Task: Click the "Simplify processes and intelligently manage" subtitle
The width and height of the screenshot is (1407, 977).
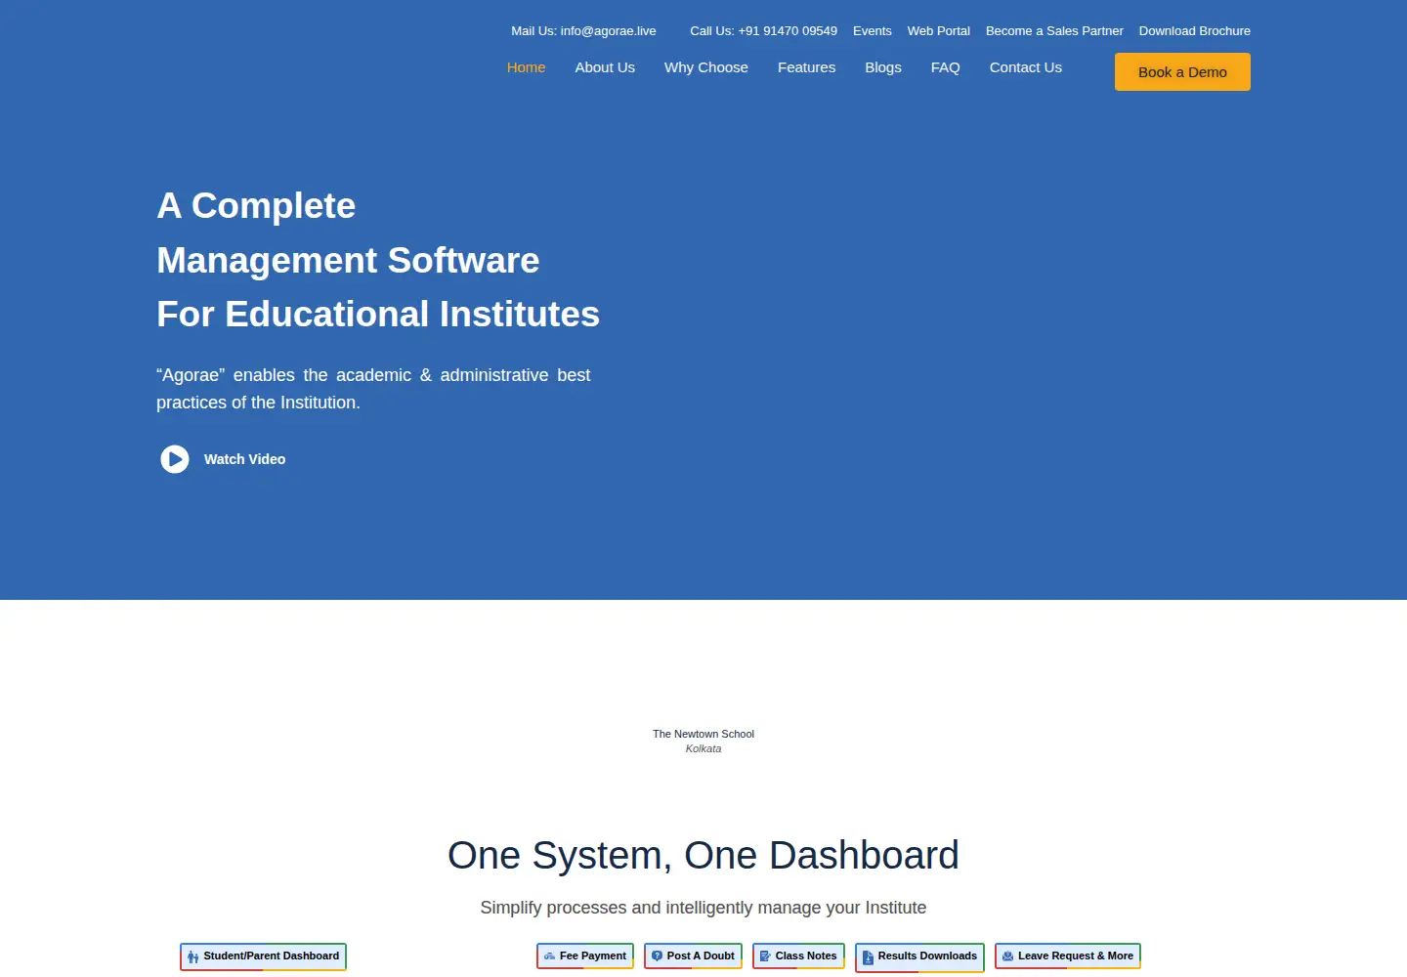Action: point(703,908)
